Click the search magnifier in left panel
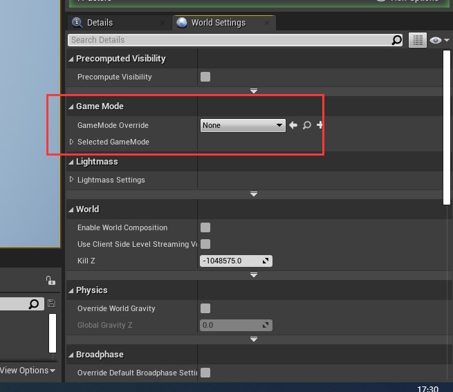Image resolution: width=453 pixels, height=392 pixels. click(34, 304)
